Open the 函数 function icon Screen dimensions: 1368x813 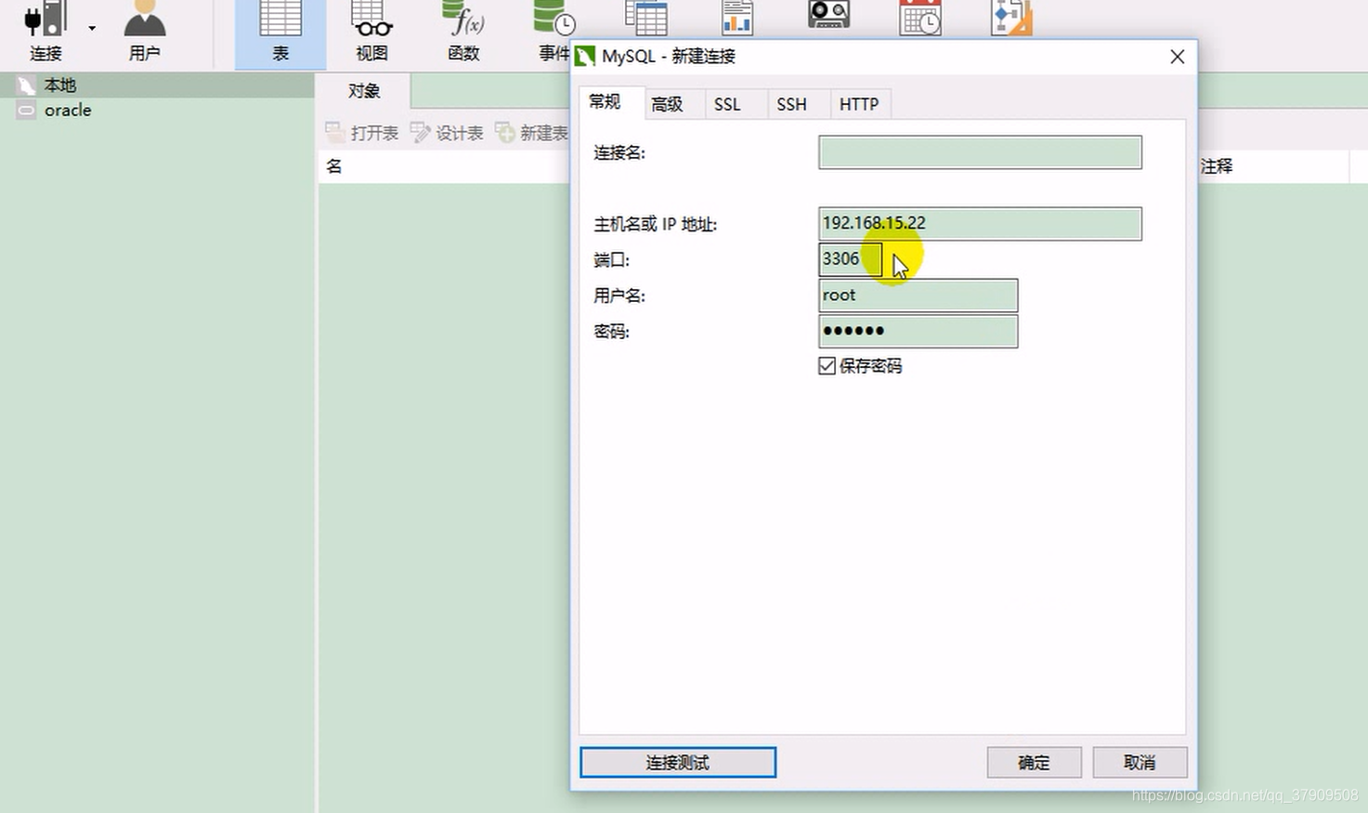(463, 20)
